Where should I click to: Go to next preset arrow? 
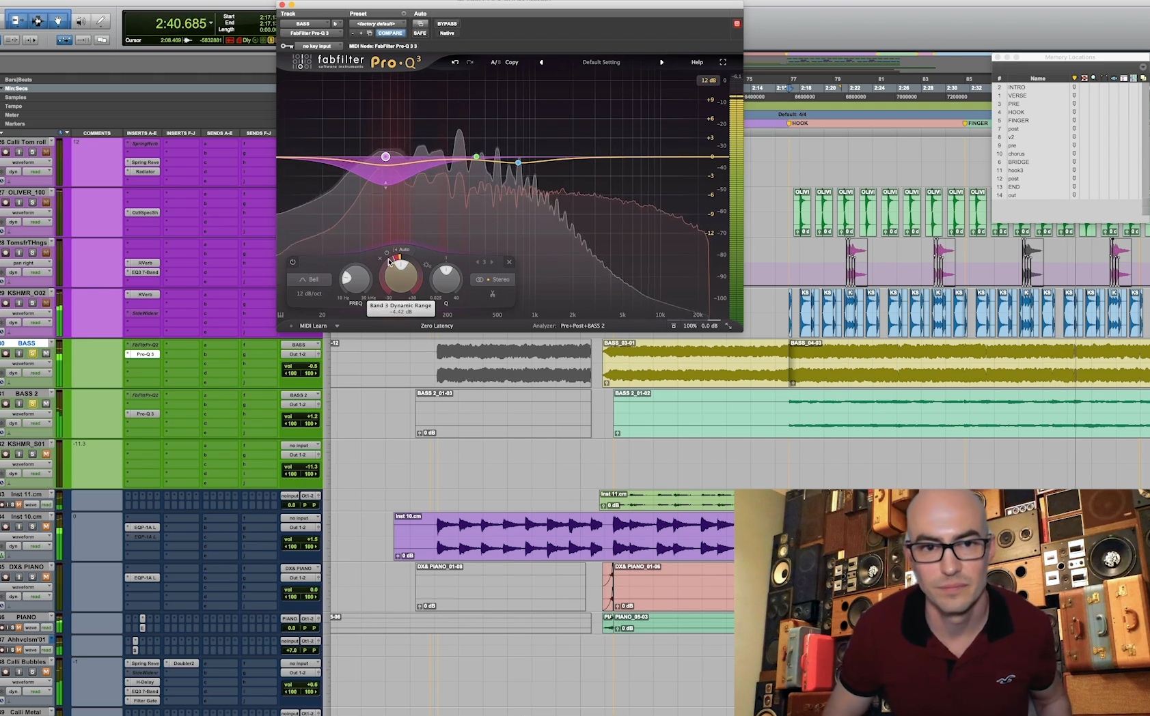661,62
